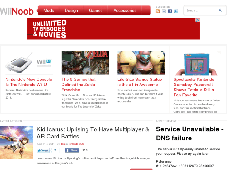Read 'Nintendo's New Console Is The Nintendo Wii U'
The width and height of the screenshot is (227, 170).
pyautogui.click(x=29, y=82)
